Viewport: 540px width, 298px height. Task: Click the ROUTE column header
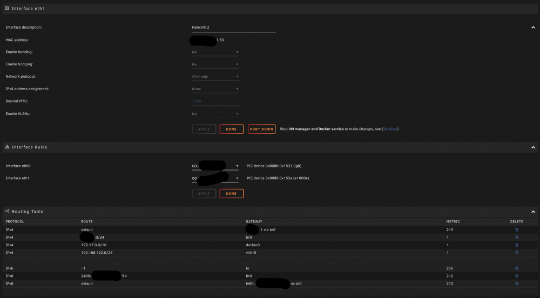click(87, 221)
